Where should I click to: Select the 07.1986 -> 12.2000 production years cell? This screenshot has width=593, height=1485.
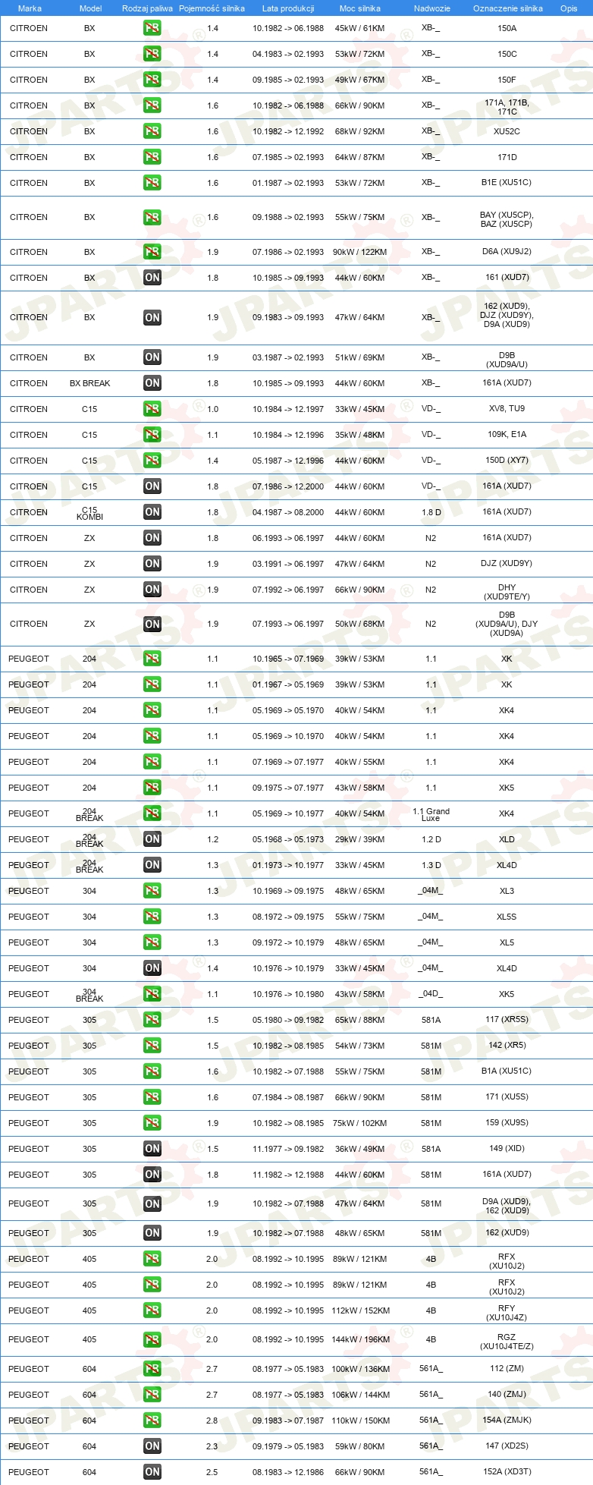click(x=288, y=486)
